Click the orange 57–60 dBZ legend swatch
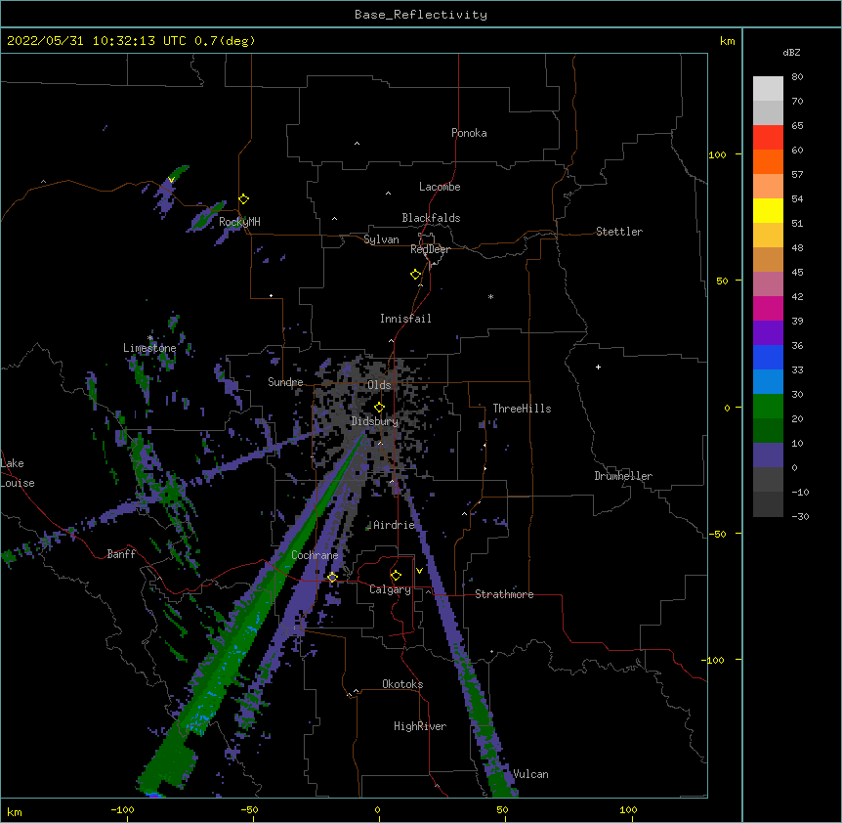 (x=768, y=161)
